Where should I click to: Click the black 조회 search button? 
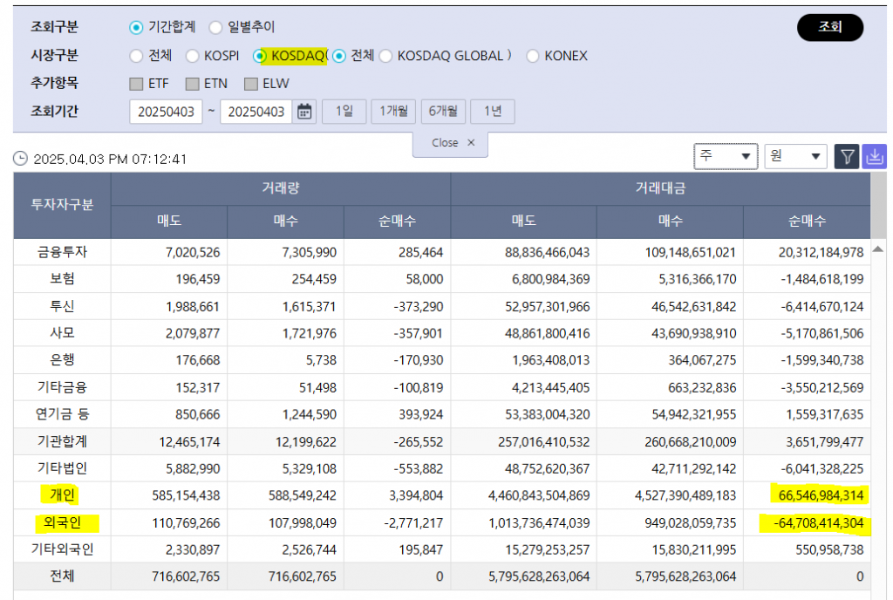829,27
